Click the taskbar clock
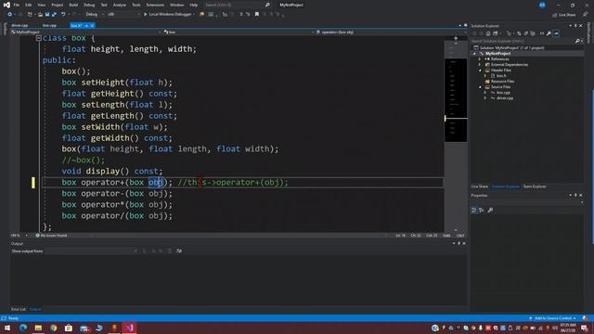This screenshot has height=334, width=594. click(x=568, y=328)
